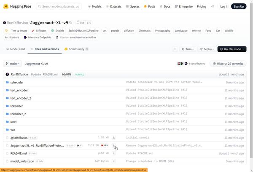Click the Inference Endpoints tag

click(38, 38)
